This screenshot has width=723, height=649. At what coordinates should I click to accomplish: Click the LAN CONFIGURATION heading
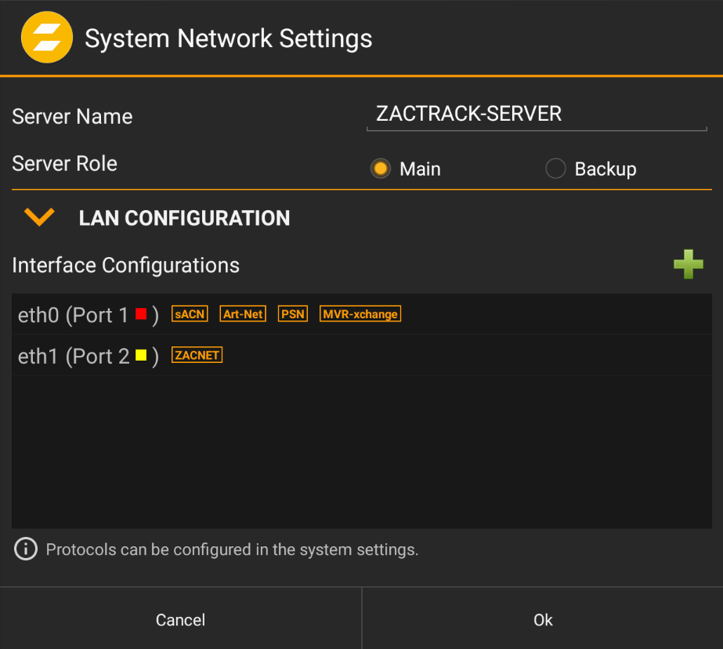(184, 218)
